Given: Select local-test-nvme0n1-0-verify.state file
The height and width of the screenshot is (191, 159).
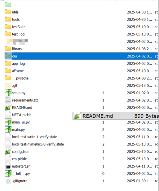Looking at the screenshot, I should coord(38,144).
